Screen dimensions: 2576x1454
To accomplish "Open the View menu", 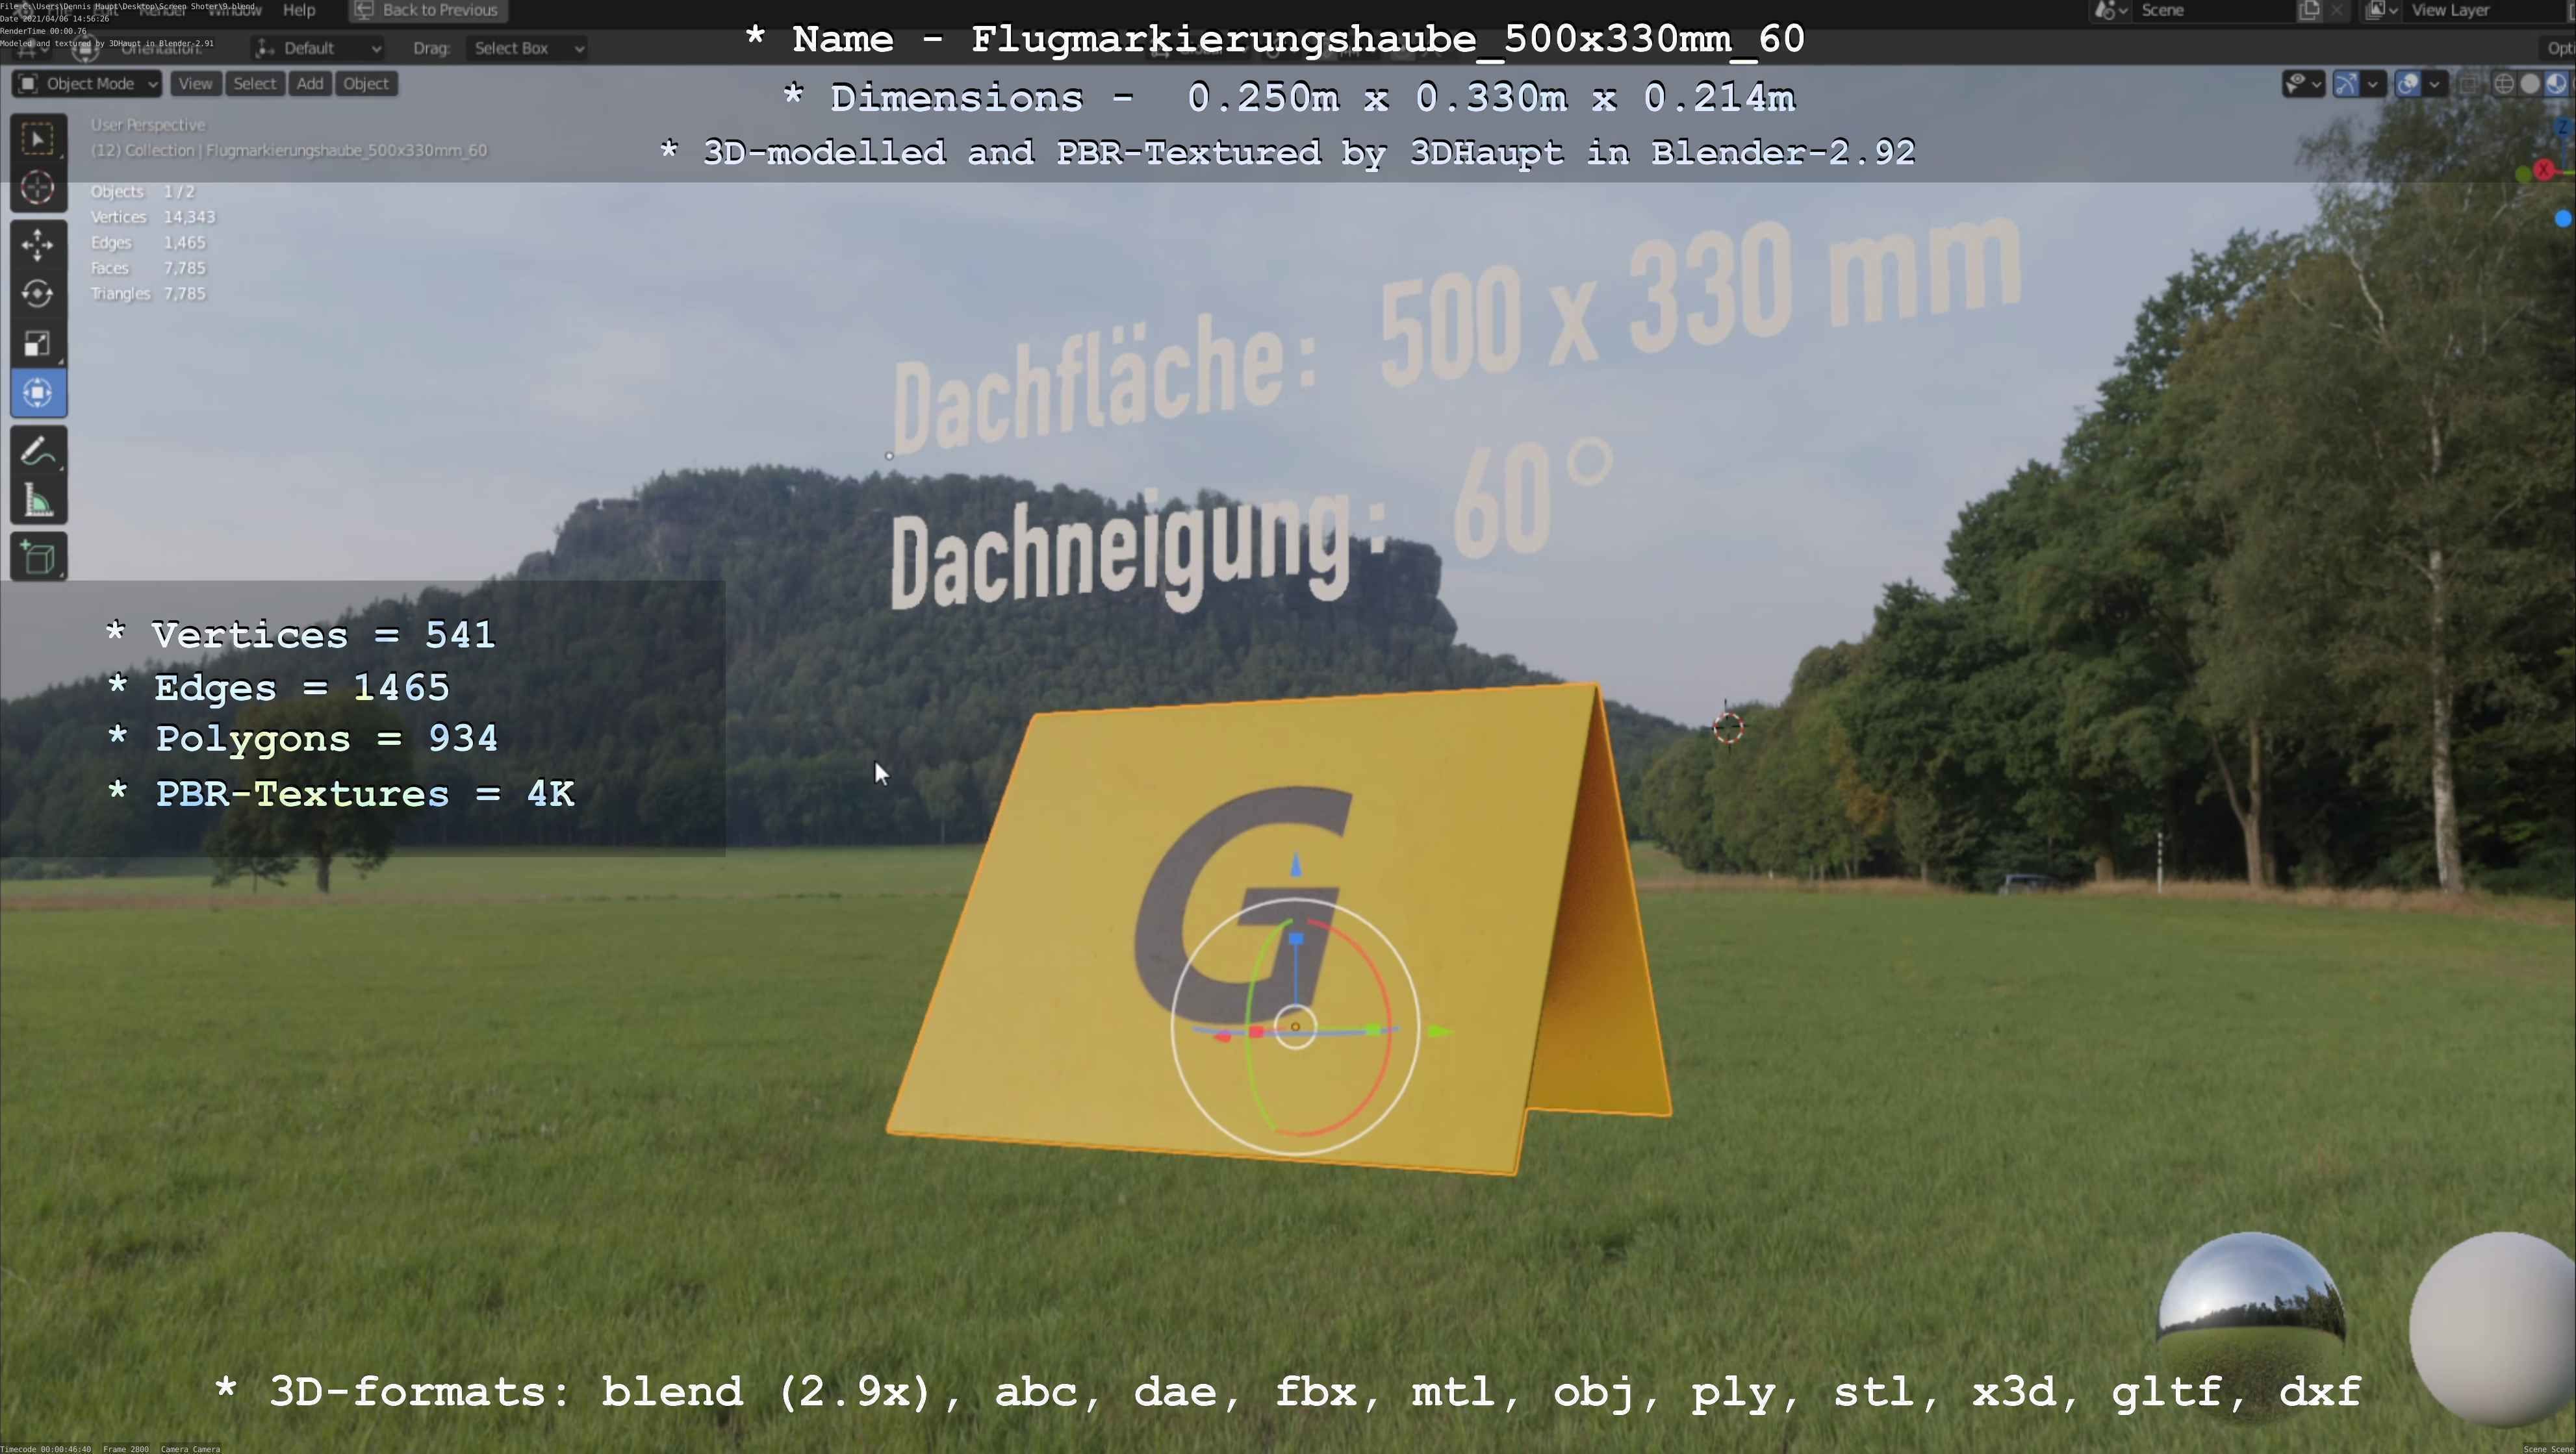I will click(195, 84).
